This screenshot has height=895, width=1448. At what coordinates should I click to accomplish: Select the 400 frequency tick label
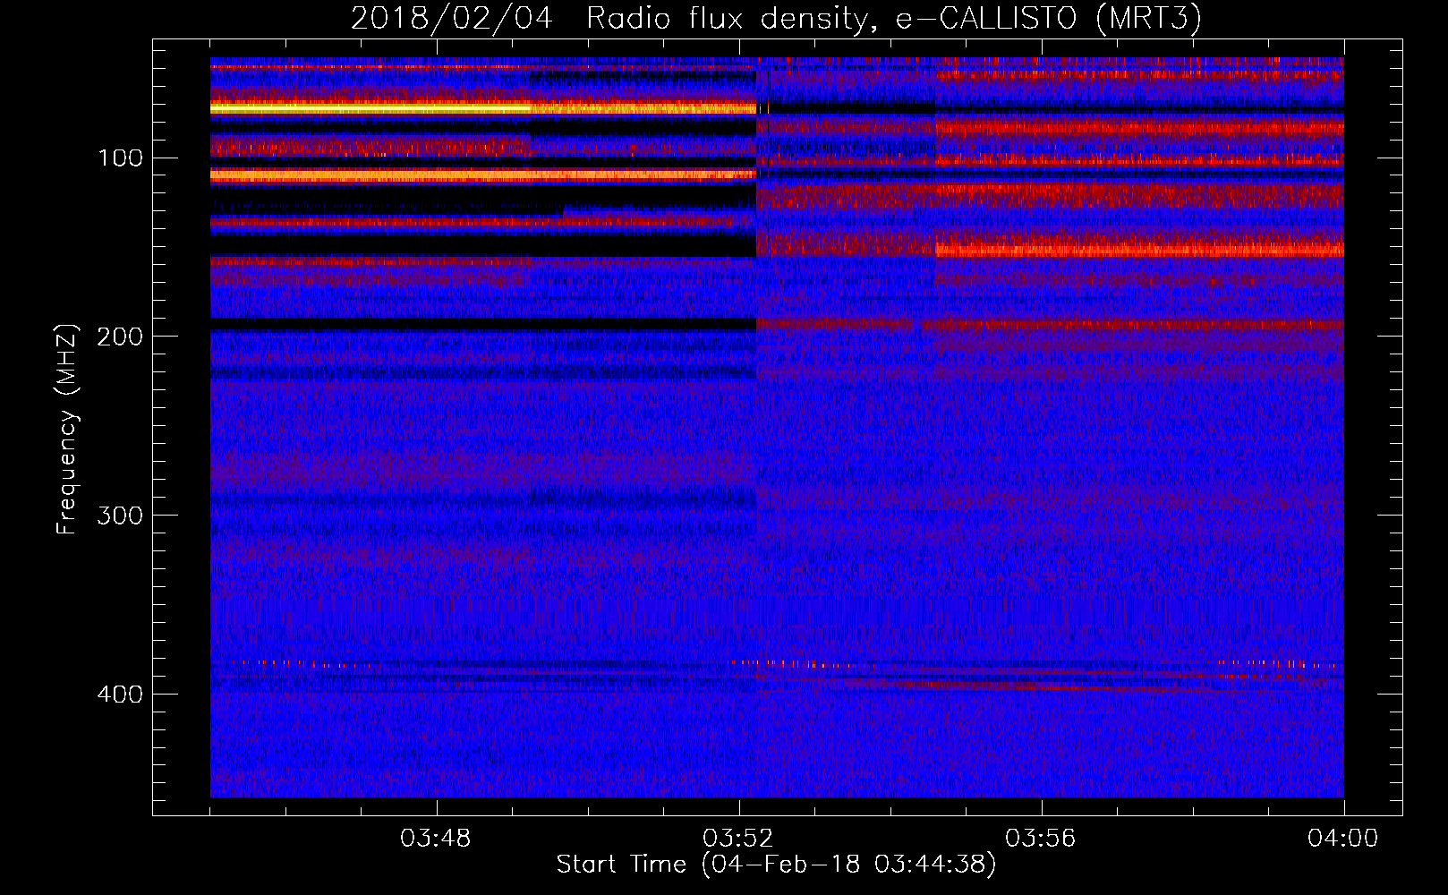(x=121, y=695)
